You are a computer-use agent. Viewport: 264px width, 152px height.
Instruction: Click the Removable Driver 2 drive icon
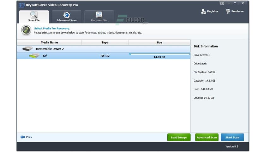(27, 49)
